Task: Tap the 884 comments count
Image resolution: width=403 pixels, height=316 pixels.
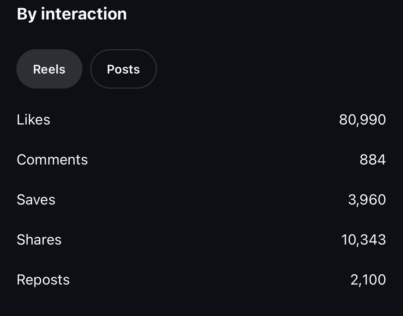Action: tap(373, 160)
